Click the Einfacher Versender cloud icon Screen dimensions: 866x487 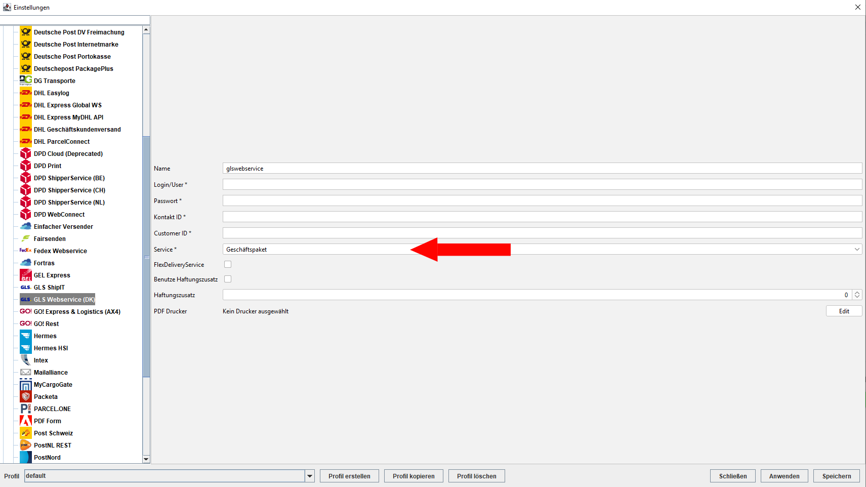pos(26,226)
